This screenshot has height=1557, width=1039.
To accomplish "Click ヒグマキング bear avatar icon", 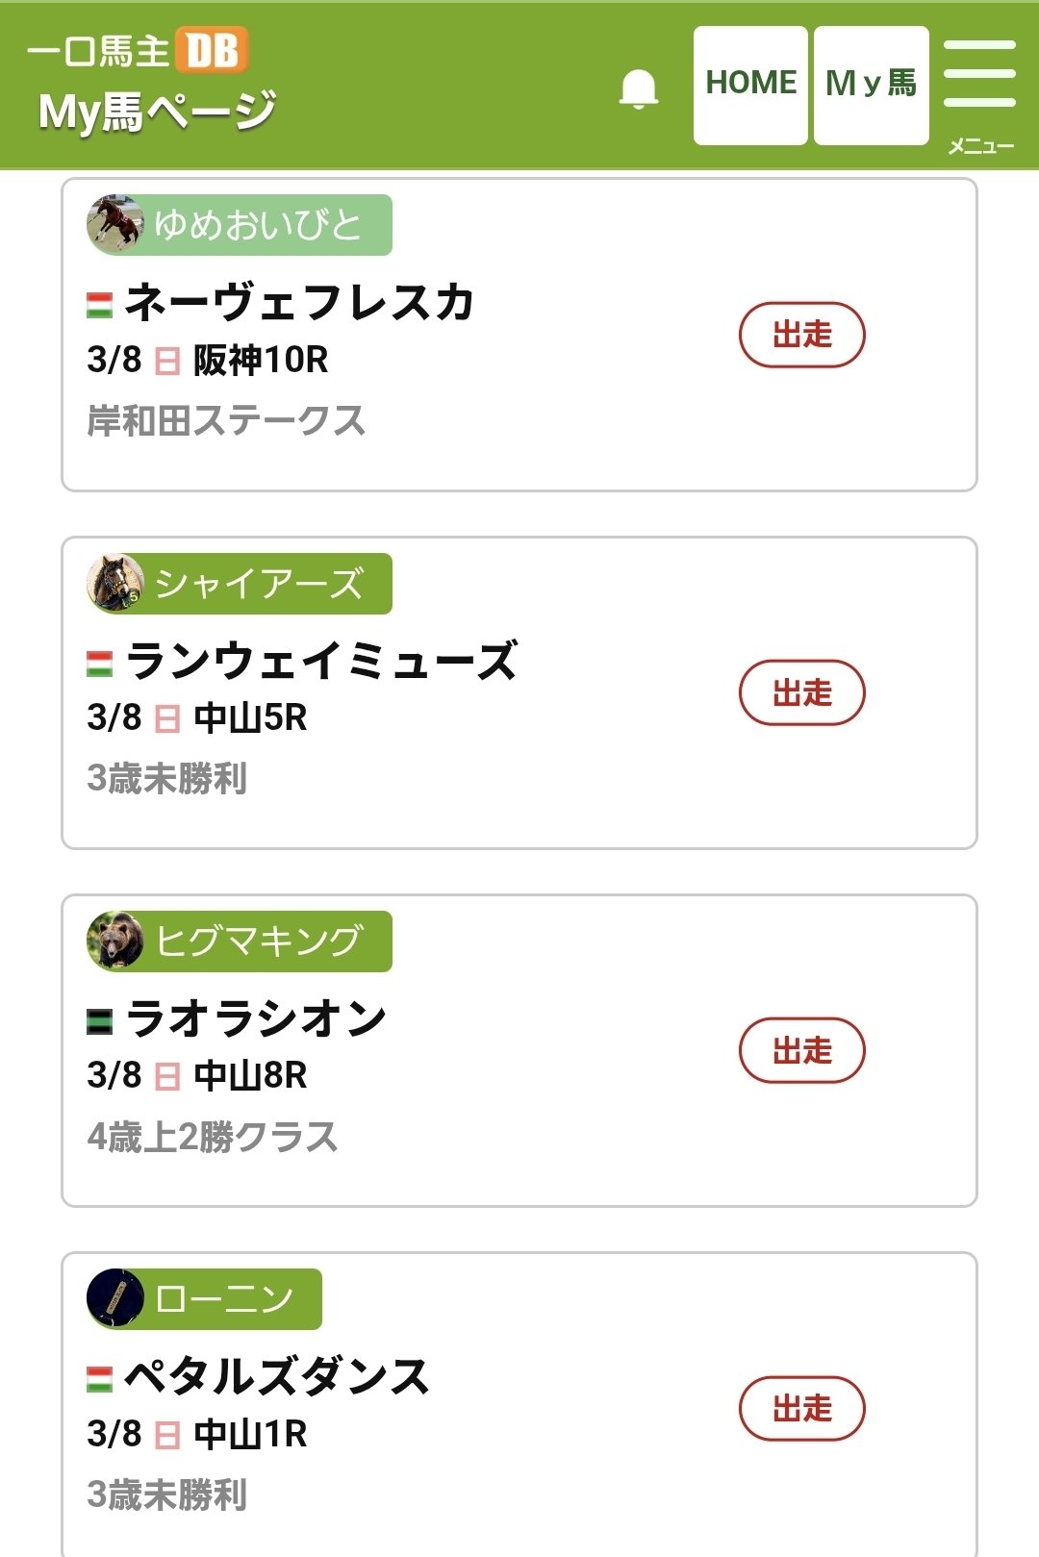I will [115, 941].
